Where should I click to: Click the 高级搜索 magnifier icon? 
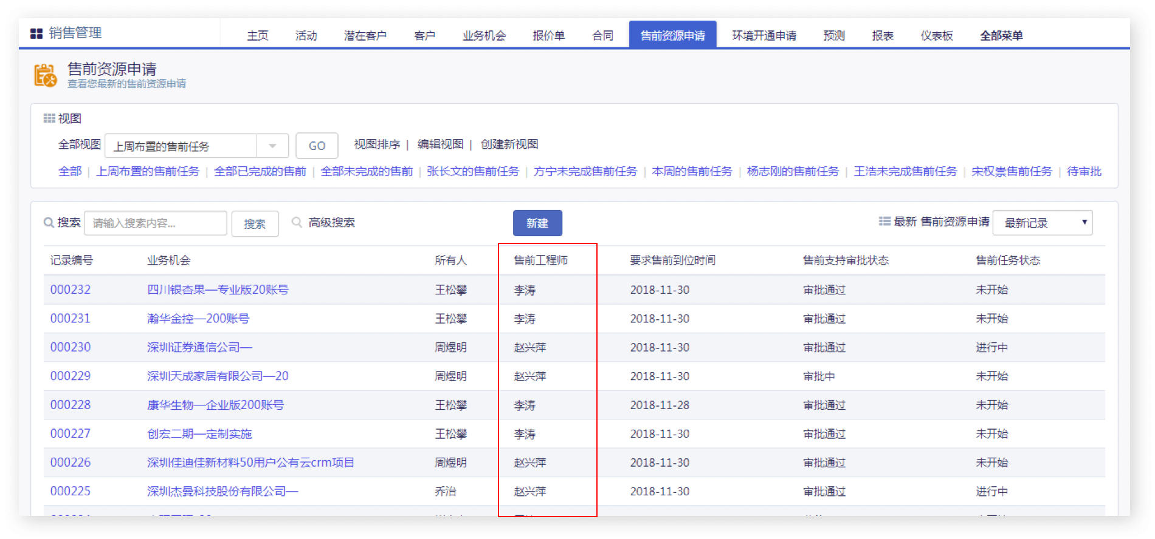(297, 222)
